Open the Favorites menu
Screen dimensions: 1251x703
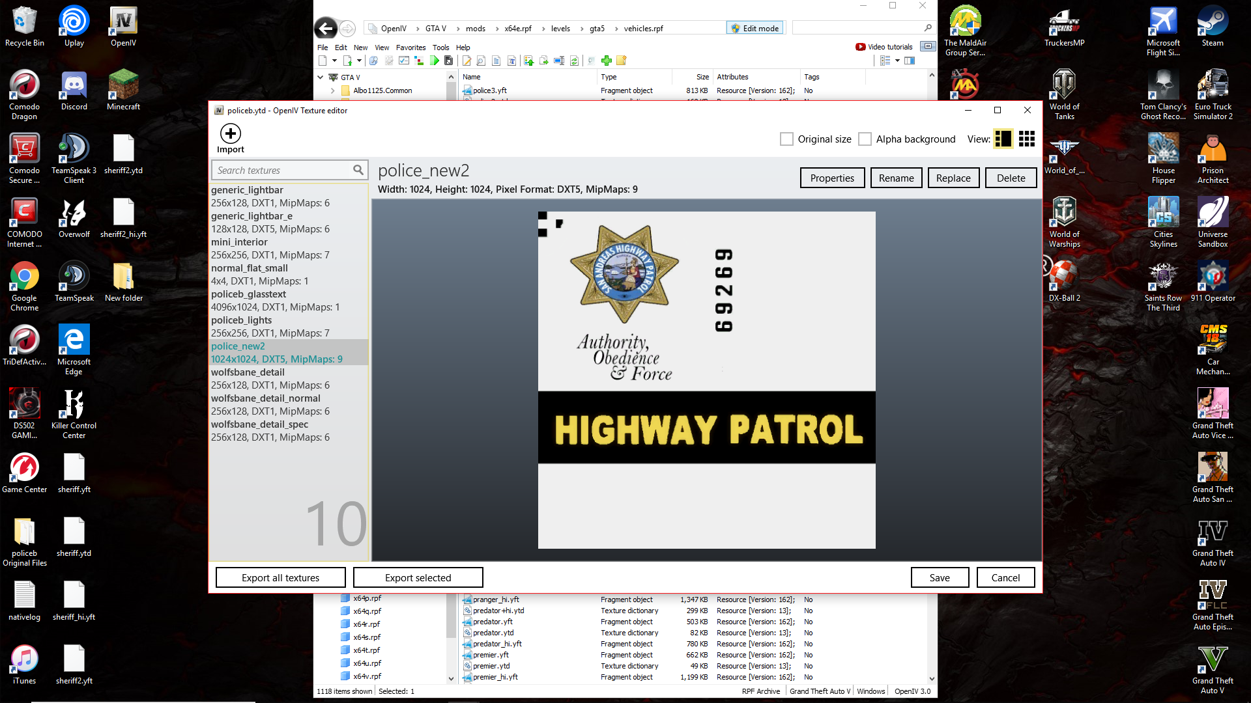point(410,48)
